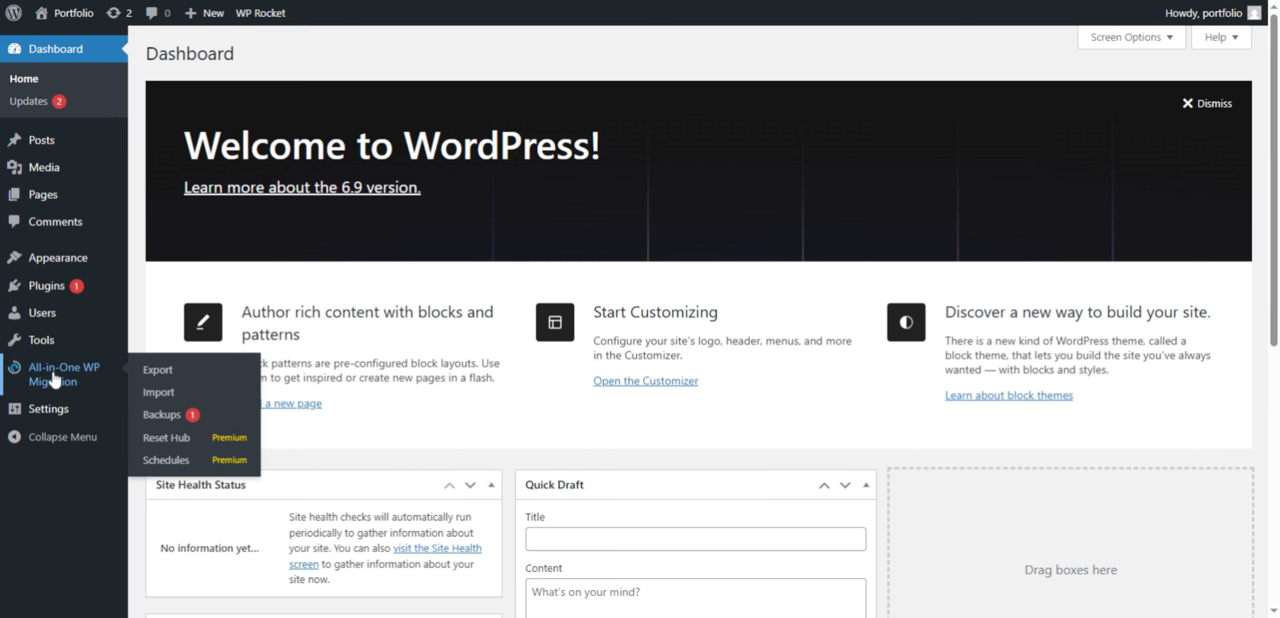Collapse the Site Health Status widget
This screenshot has height=618, width=1280.
[491, 485]
